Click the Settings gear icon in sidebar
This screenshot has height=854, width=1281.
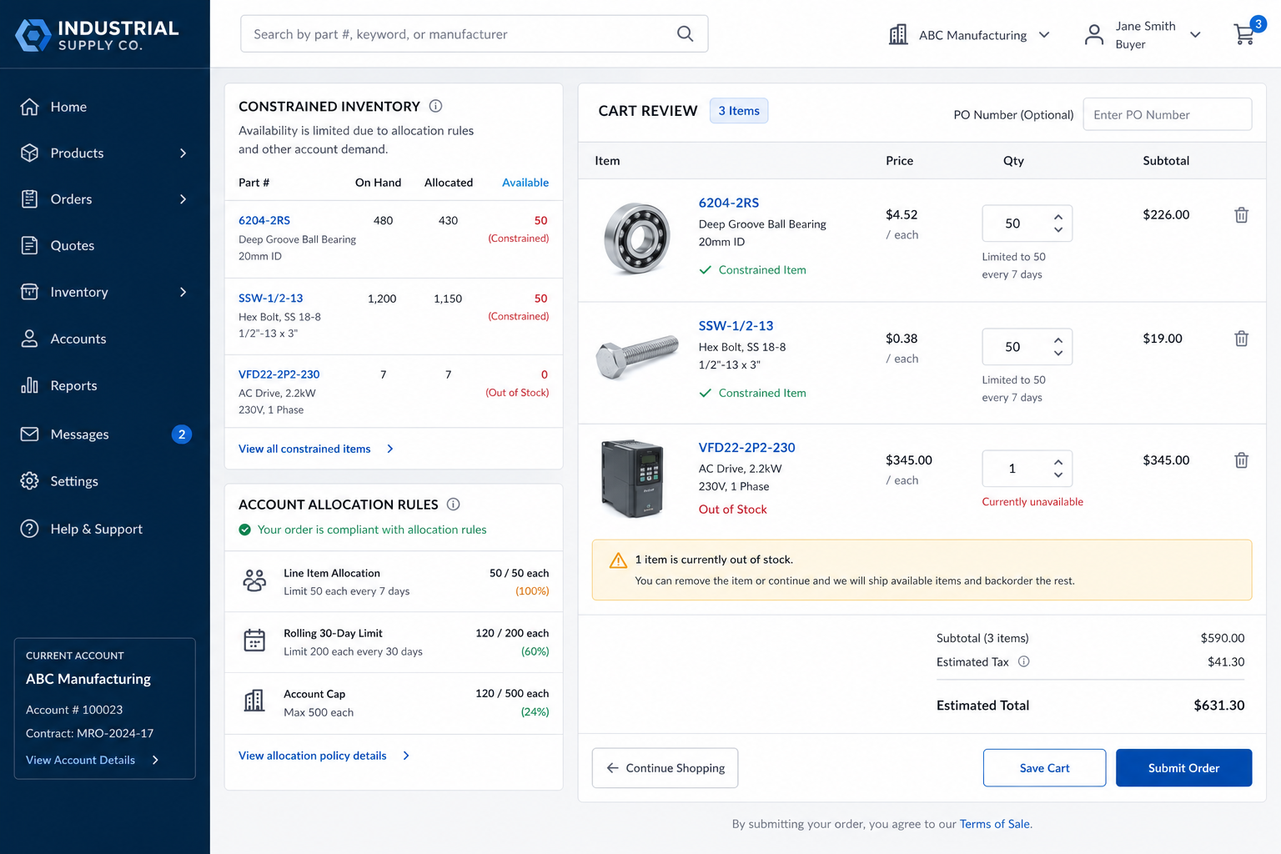(x=29, y=481)
